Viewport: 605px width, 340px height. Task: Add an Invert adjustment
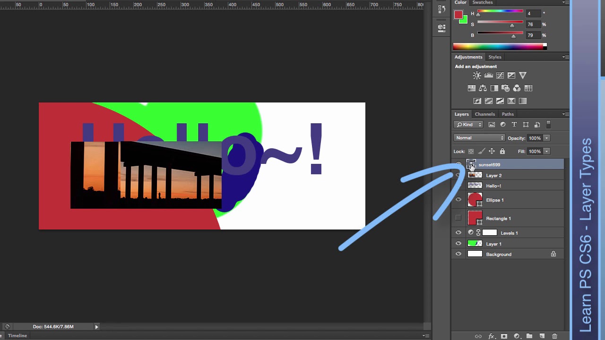[477, 101]
